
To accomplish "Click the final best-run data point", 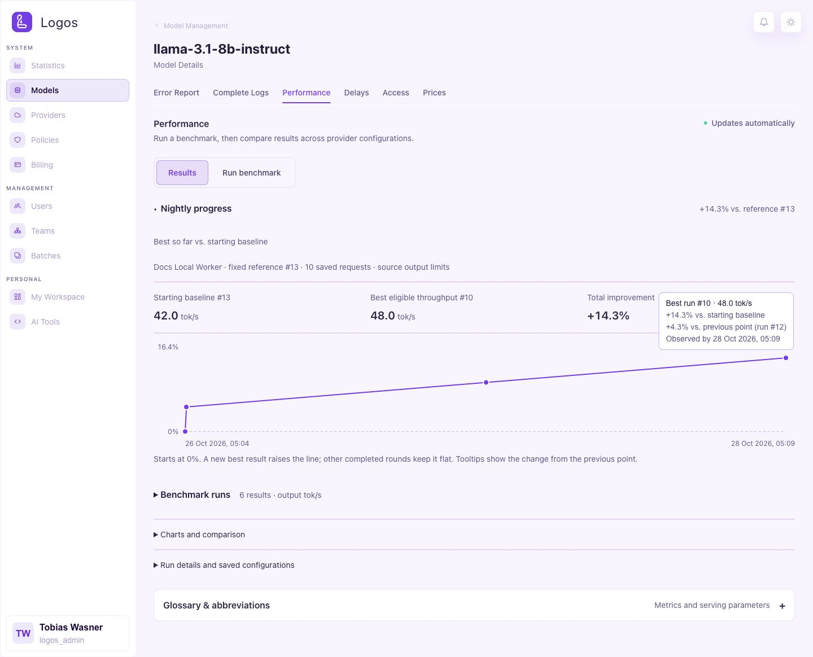I will [x=786, y=358].
